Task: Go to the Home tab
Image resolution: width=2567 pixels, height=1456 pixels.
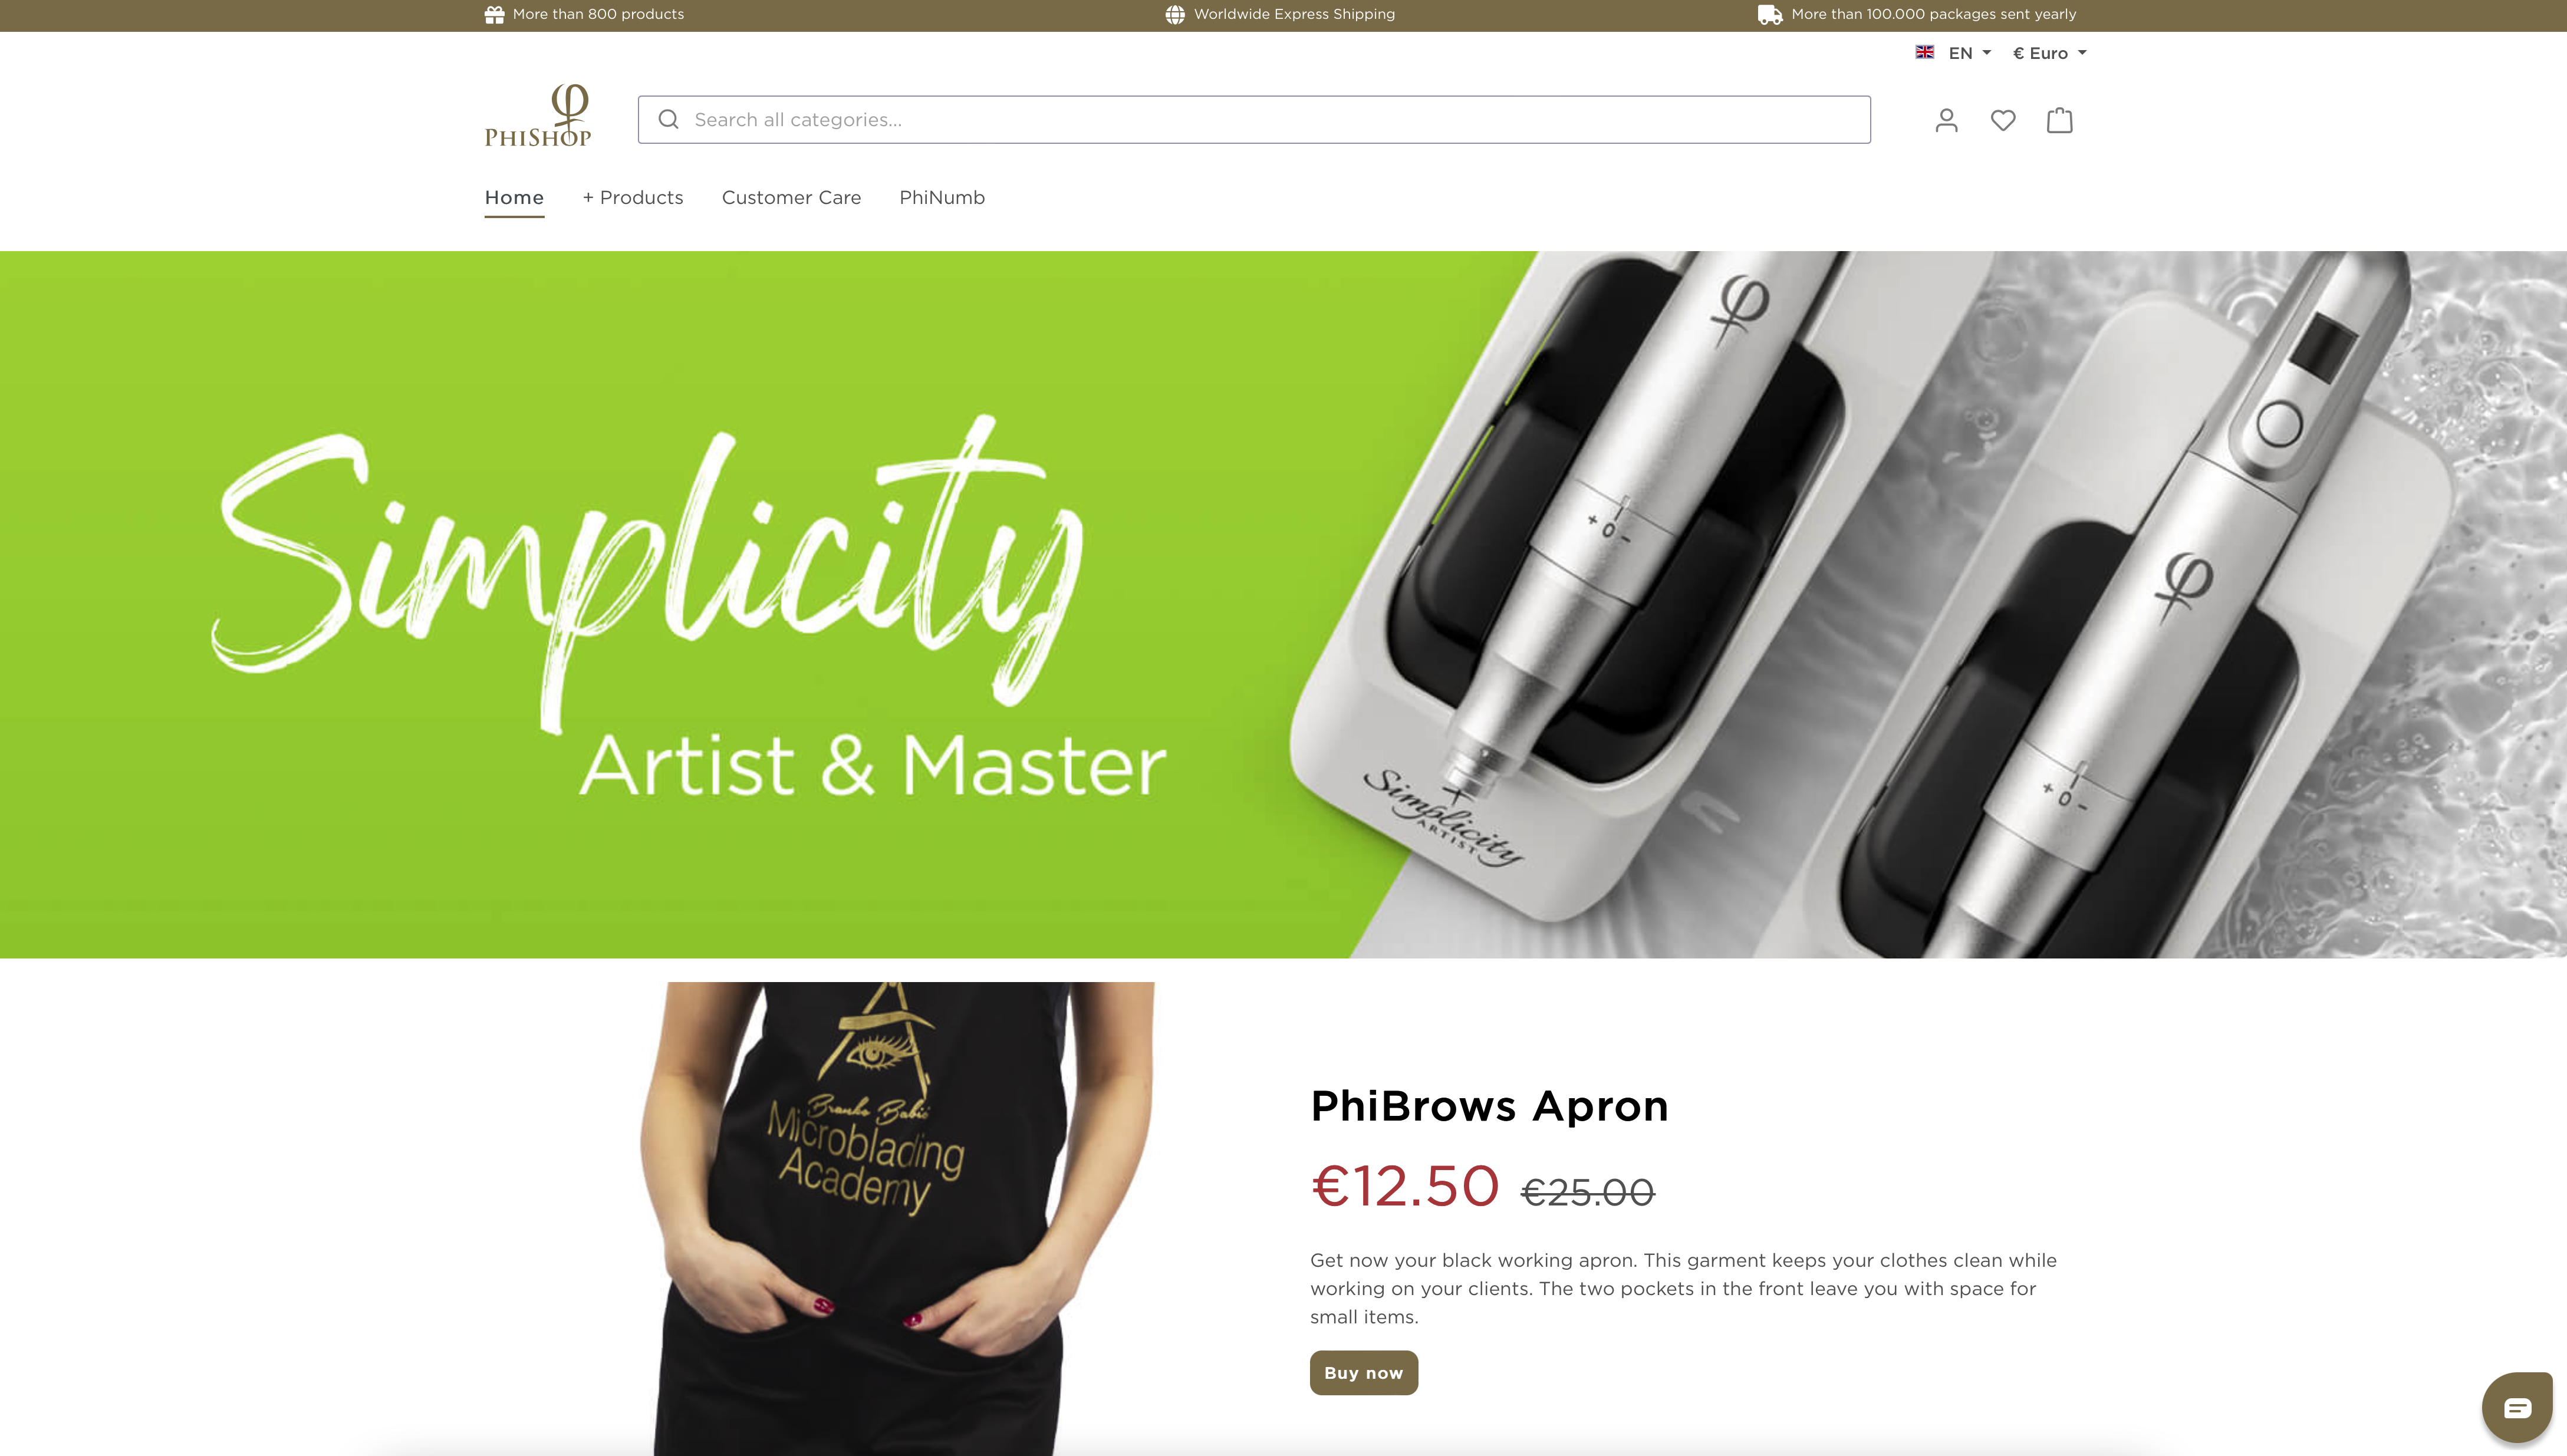Action: [514, 198]
